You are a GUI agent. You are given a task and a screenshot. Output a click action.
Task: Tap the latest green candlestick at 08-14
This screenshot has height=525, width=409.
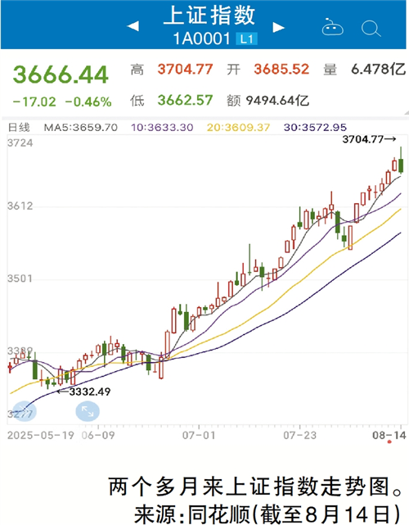pos(401,165)
